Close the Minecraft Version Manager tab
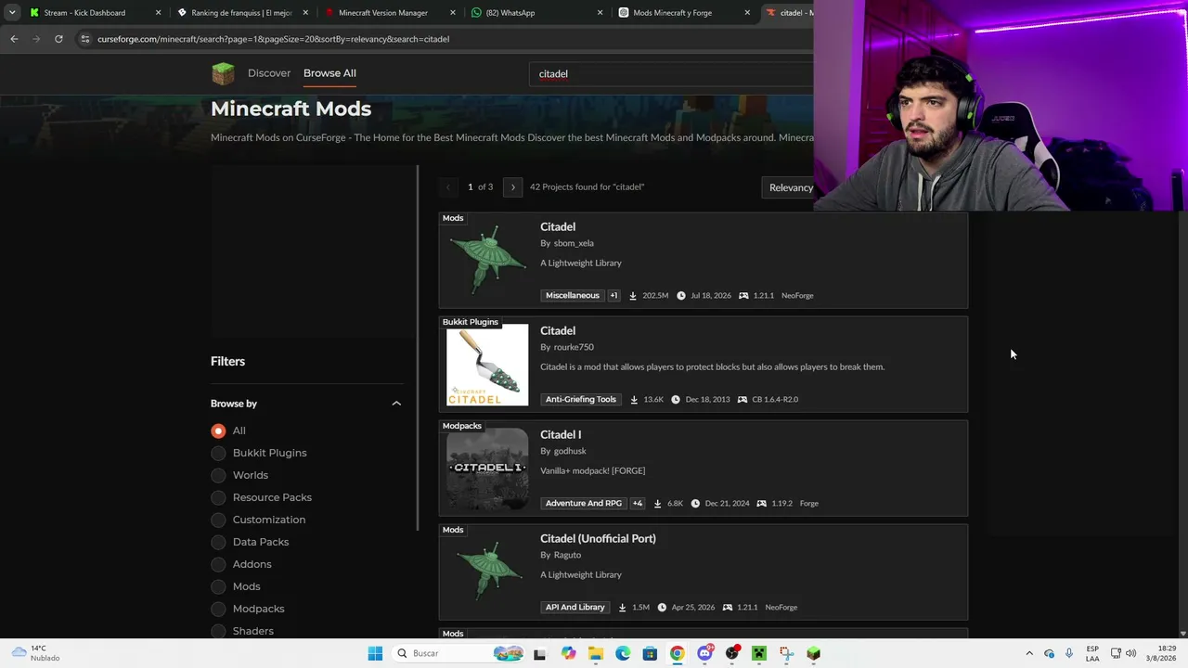This screenshot has height=668, width=1188. tap(453, 13)
